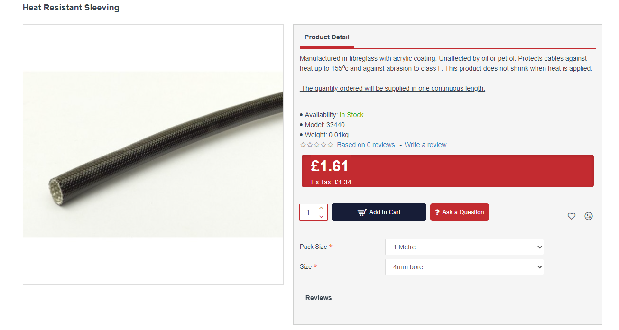Focus the quantity input field
This screenshot has height=330, width=619.
(308, 212)
